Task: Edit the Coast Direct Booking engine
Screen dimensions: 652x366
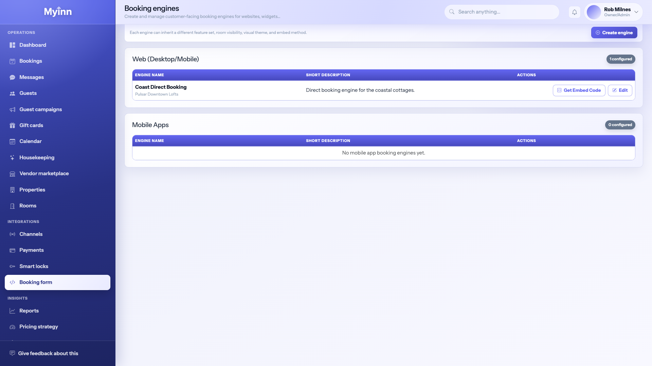Action: [x=620, y=90]
